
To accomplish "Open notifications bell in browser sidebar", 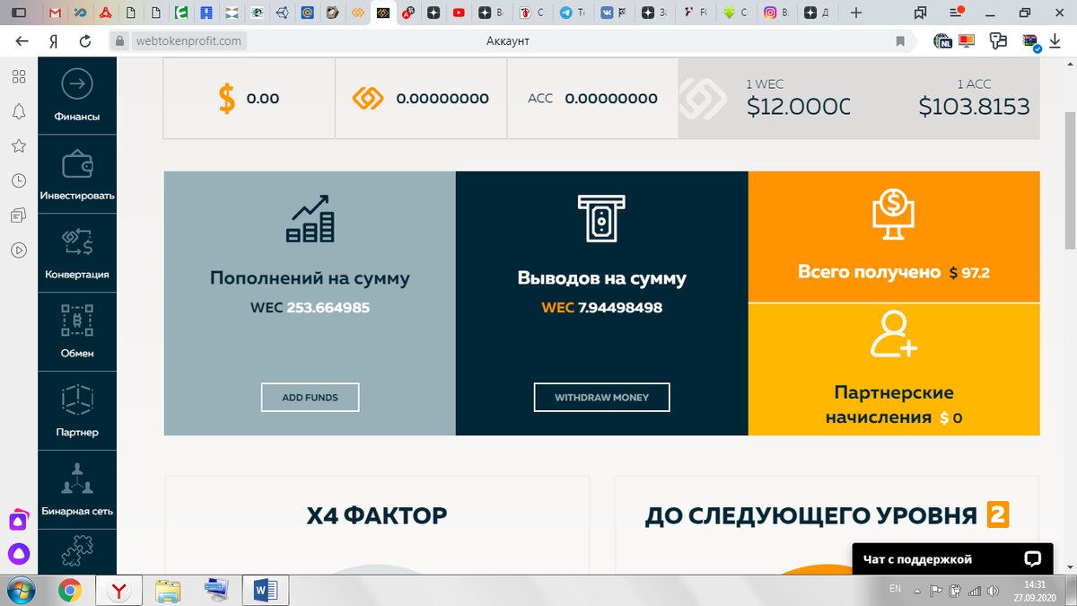I will point(18,111).
